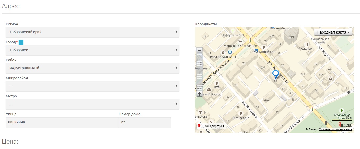
Task: Open the Метро dropdown list
Action: coord(92,104)
